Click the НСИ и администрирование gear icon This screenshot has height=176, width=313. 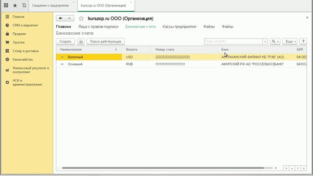[x=7, y=83]
